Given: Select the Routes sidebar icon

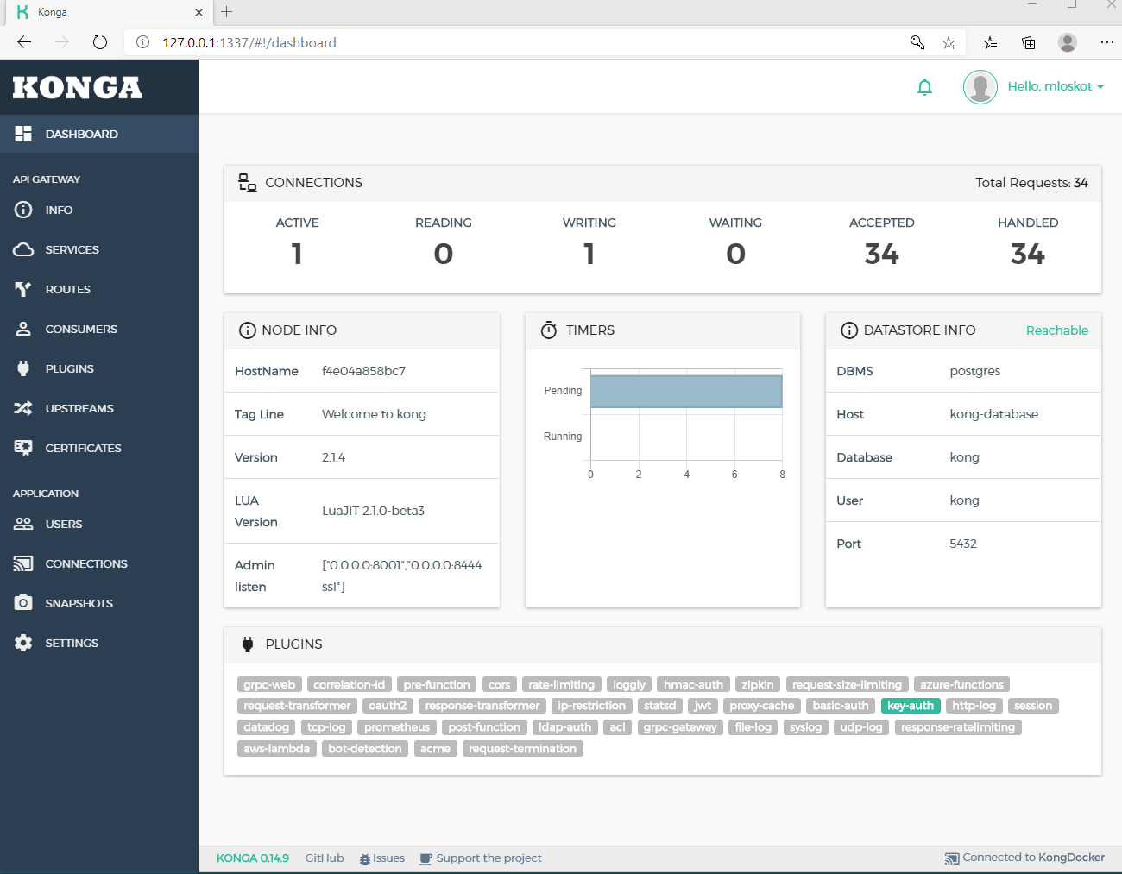Looking at the screenshot, I should (24, 289).
